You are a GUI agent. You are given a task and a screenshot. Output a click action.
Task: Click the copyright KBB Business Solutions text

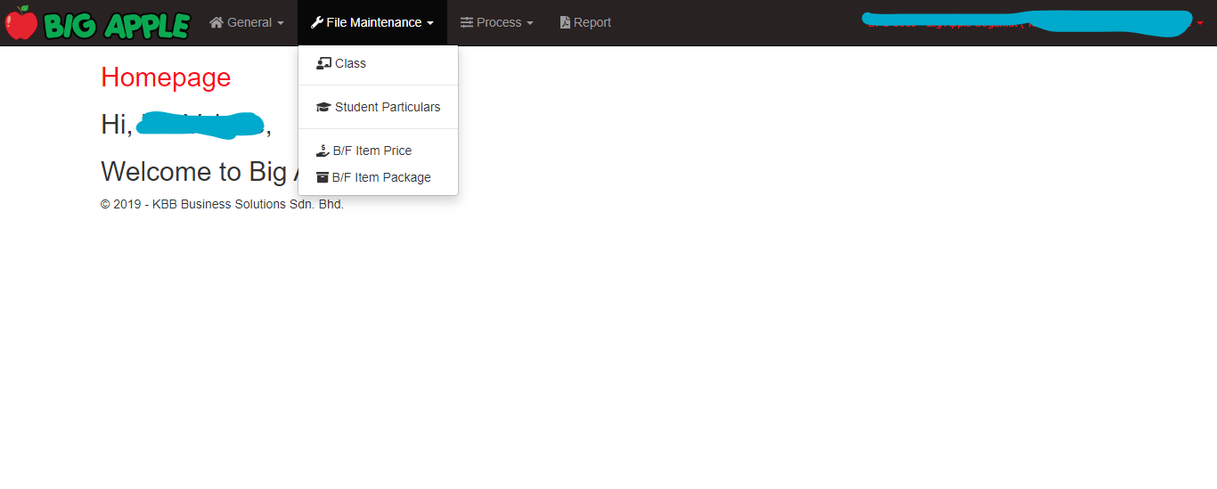[x=222, y=204]
